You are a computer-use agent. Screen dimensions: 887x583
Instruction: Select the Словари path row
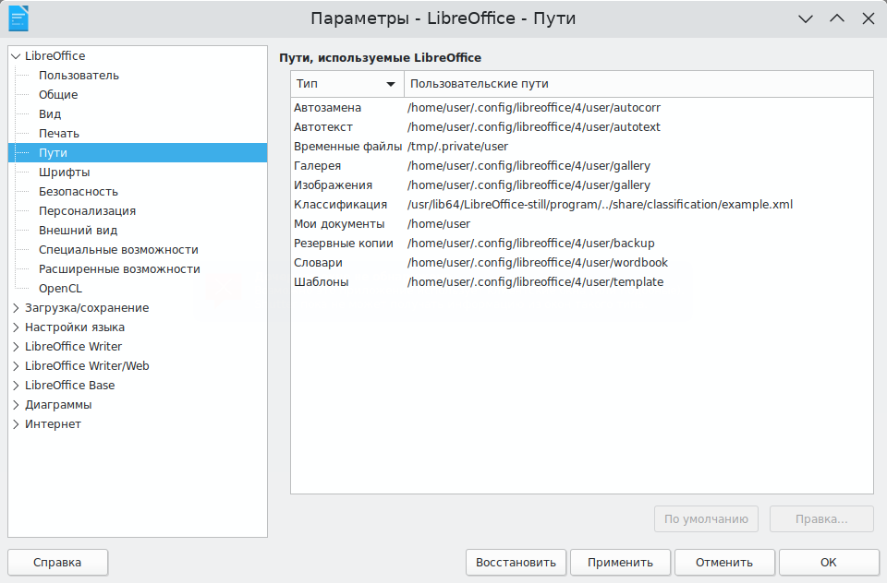[582, 263]
